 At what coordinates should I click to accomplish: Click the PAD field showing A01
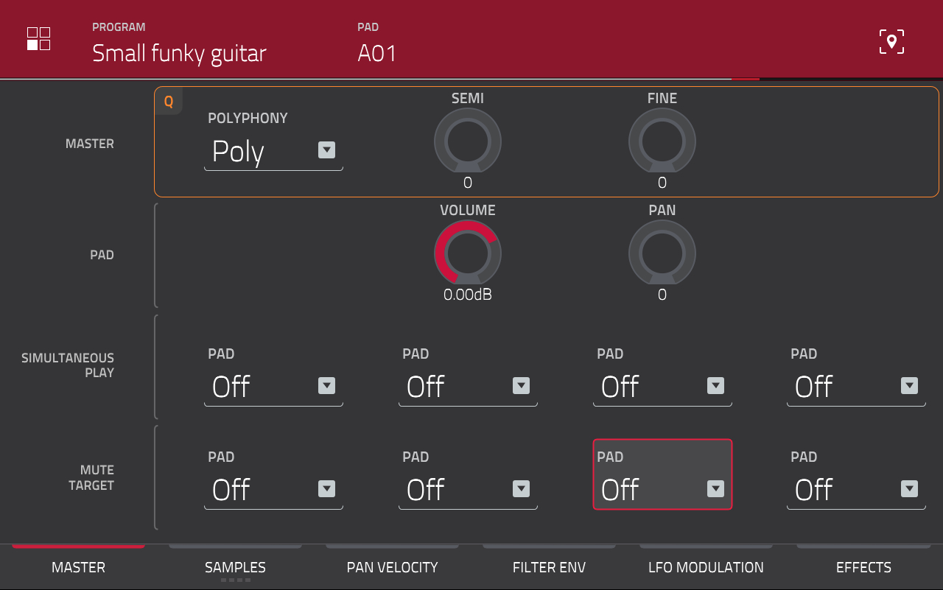376,54
